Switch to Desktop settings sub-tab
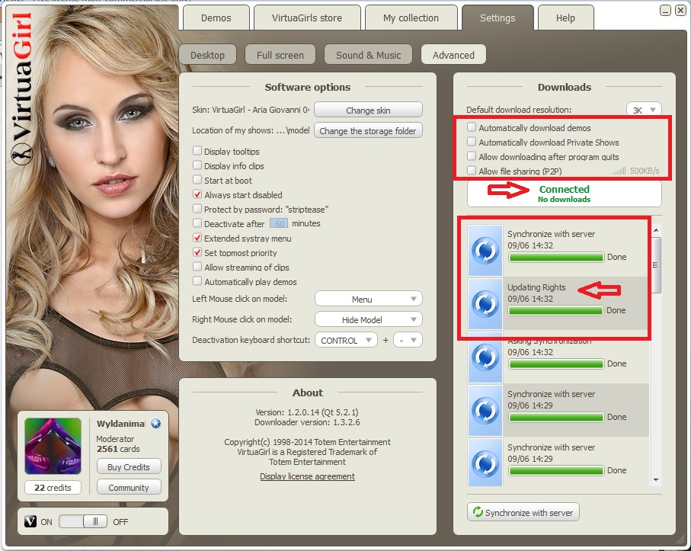The image size is (691, 551). pyautogui.click(x=207, y=55)
